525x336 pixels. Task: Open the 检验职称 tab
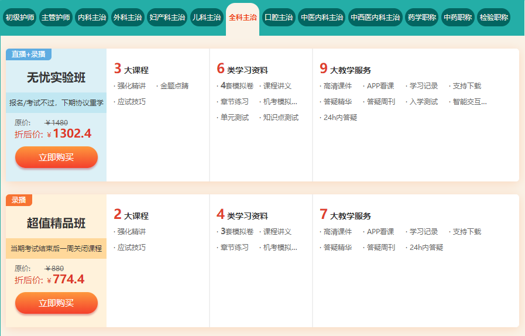(493, 18)
